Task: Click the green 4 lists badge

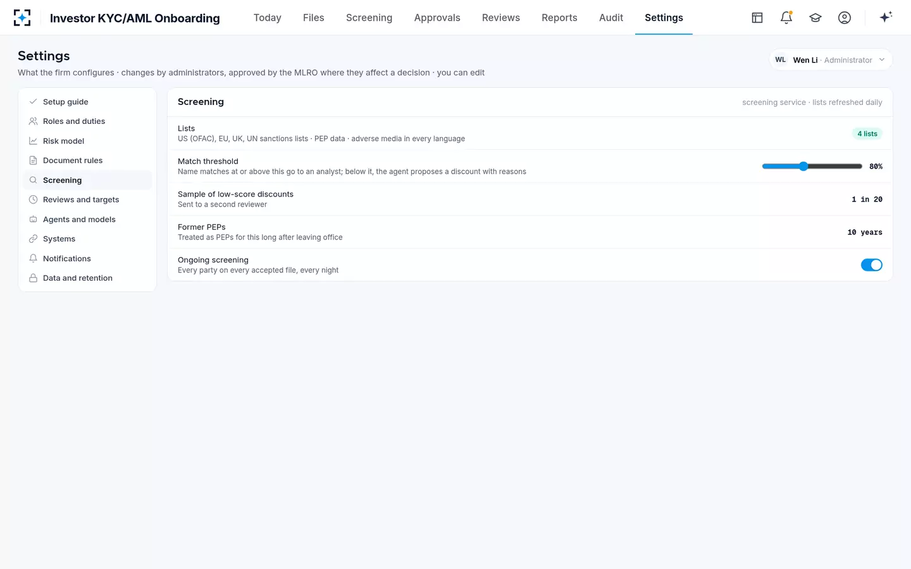Action: coord(867,133)
